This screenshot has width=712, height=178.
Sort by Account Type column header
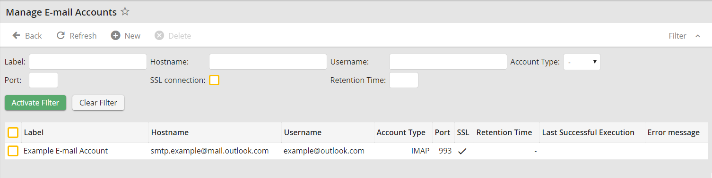pyautogui.click(x=401, y=133)
